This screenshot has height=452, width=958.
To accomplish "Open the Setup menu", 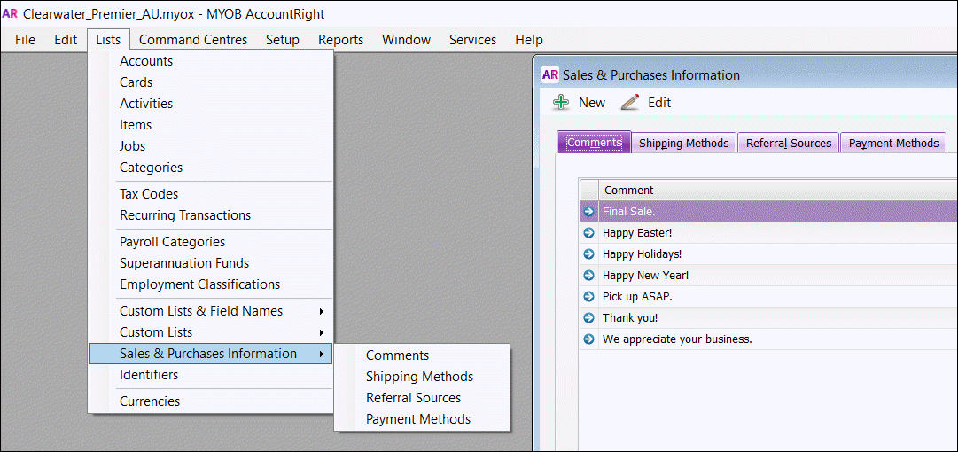I will click(283, 40).
